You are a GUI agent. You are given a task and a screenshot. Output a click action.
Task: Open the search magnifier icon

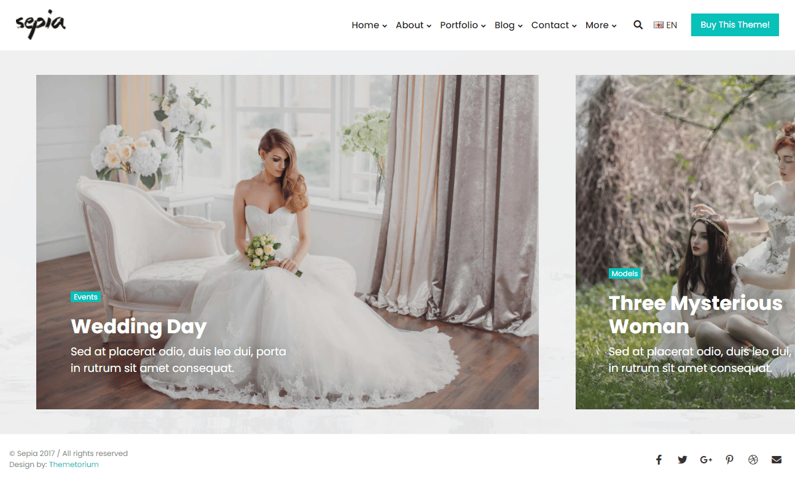[x=638, y=25]
